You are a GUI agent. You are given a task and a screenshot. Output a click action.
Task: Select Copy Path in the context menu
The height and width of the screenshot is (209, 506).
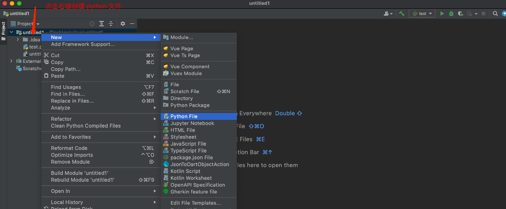[101, 69]
